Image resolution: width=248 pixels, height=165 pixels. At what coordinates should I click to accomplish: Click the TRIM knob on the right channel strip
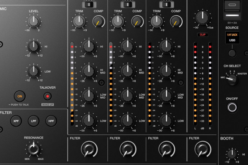tap(157, 21)
